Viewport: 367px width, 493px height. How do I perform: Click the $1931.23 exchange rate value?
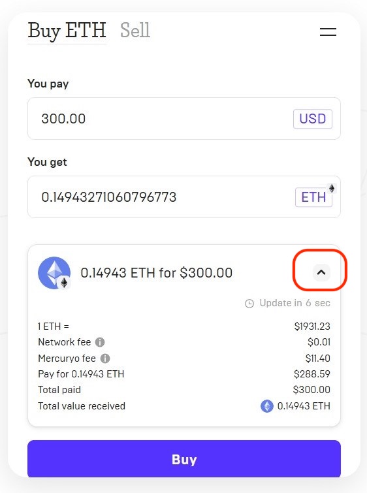tap(312, 326)
